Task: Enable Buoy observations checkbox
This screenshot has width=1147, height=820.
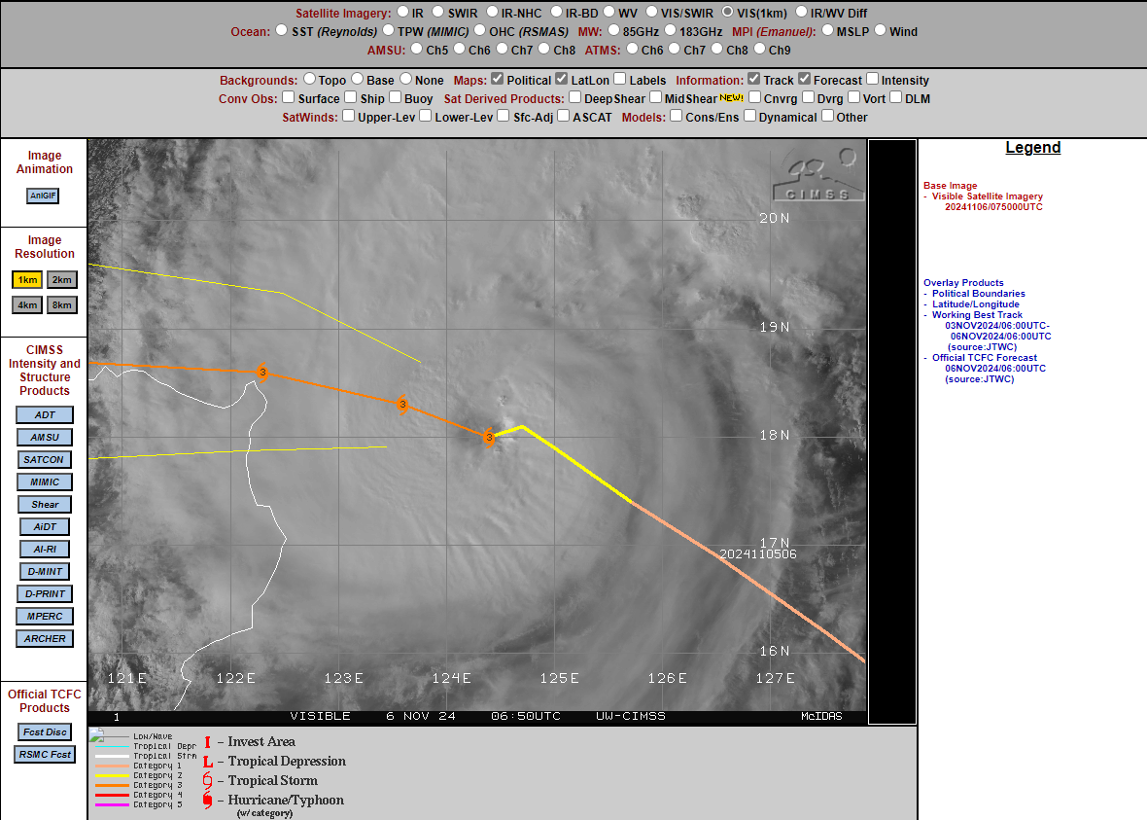Action: (395, 96)
